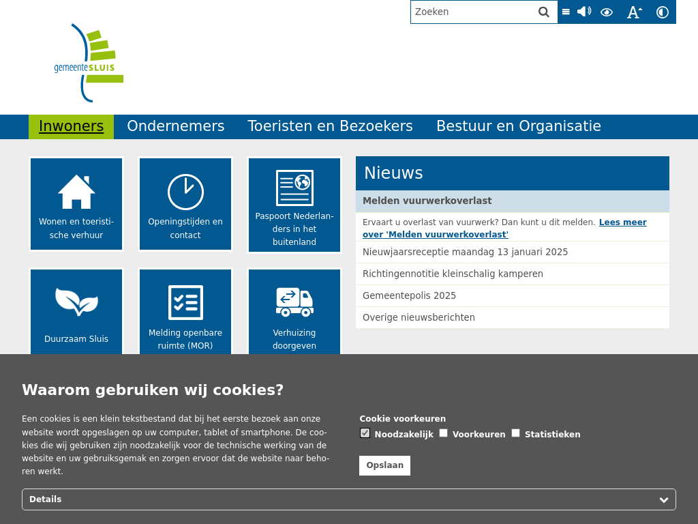
Task: Open the read-aloud speaker icon
Action: [x=584, y=12]
